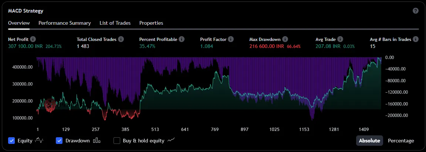Switch to the Performance Summary tab
The width and height of the screenshot is (426, 152).
(65, 23)
